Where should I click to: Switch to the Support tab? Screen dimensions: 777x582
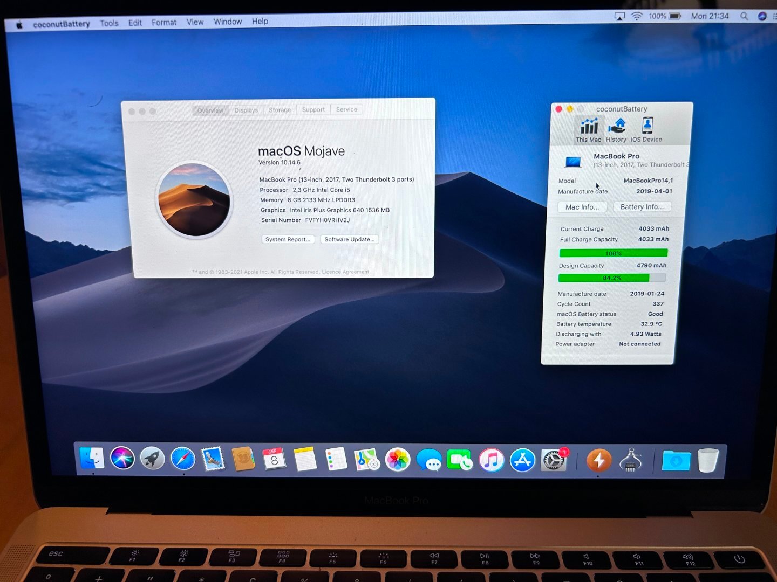coord(313,109)
